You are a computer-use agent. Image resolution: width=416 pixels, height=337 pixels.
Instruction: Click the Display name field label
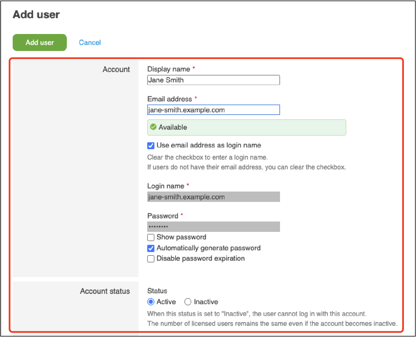pos(169,69)
